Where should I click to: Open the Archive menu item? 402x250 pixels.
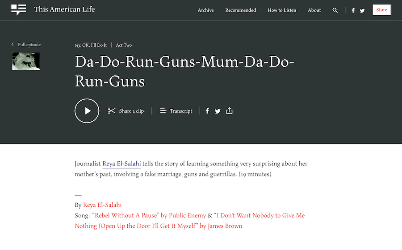205,10
